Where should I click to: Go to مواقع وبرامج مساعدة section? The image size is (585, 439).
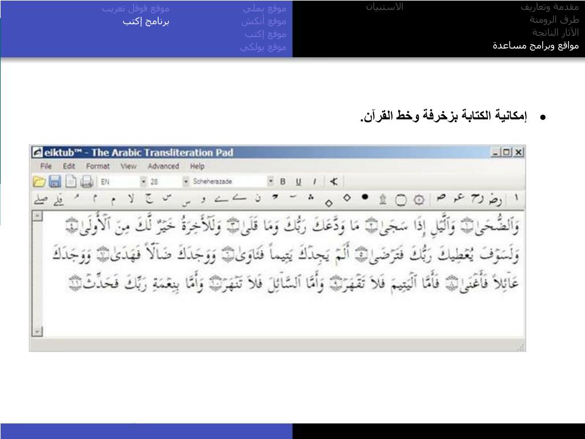pyautogui.click(x=536, y=46)
